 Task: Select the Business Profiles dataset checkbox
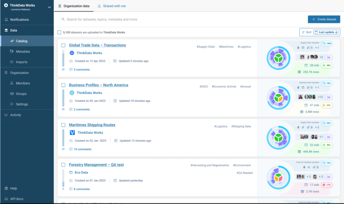[x=63, y=85]
